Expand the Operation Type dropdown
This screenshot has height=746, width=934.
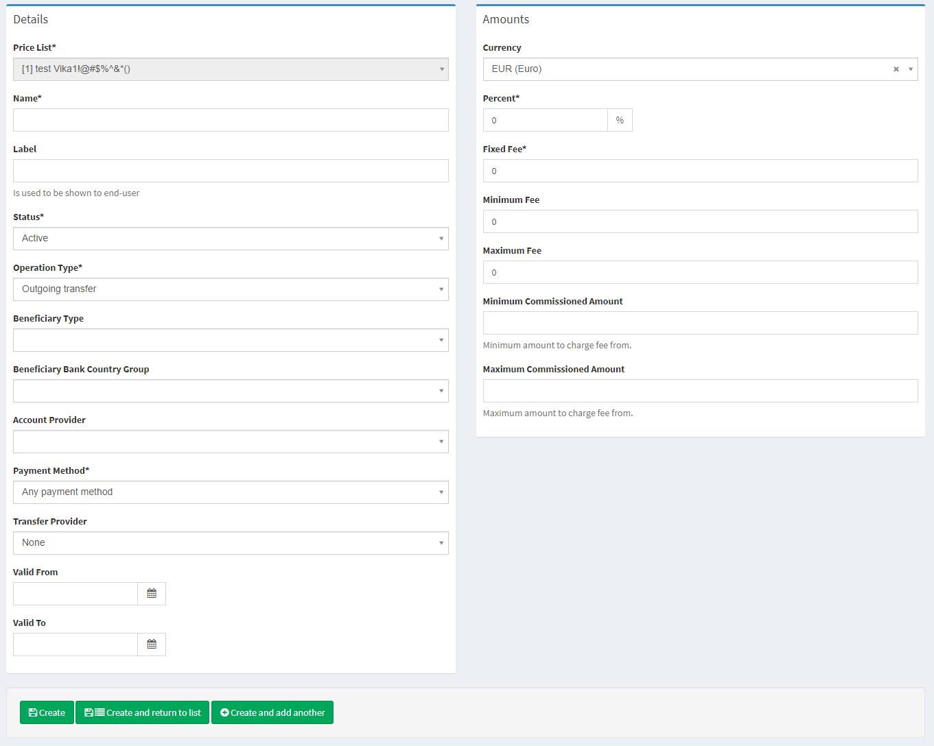[231, 289]
